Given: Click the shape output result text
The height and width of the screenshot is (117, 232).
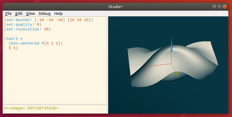Looking at the screenshot, I should tap(31, 108).
